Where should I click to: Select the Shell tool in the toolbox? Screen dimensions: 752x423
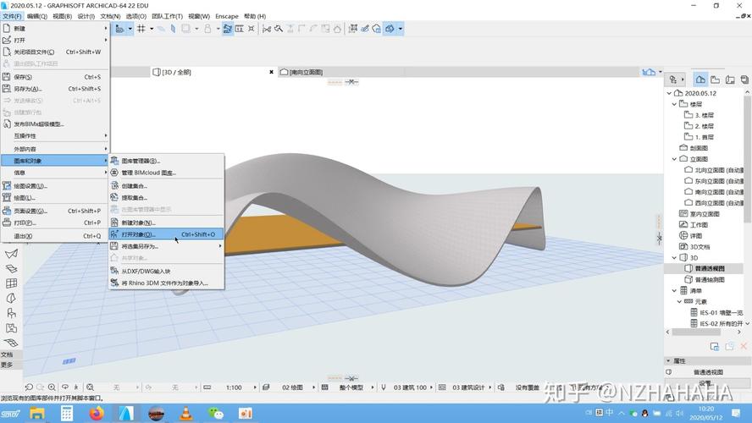(x=11, y=254)
